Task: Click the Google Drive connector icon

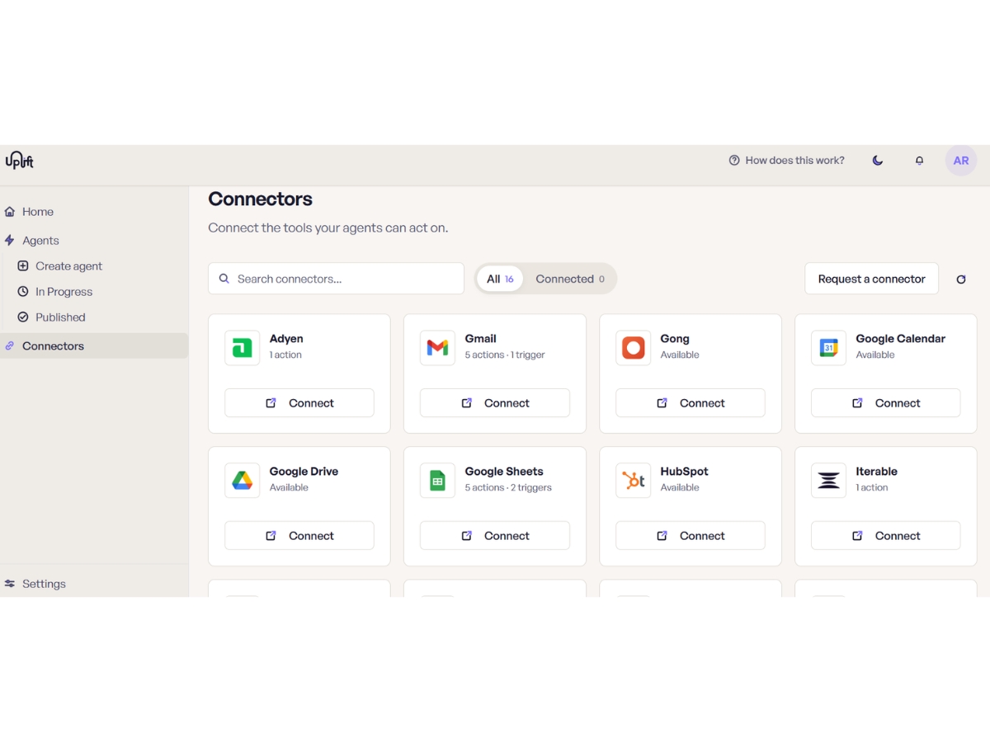Action: tap(242, 481)
